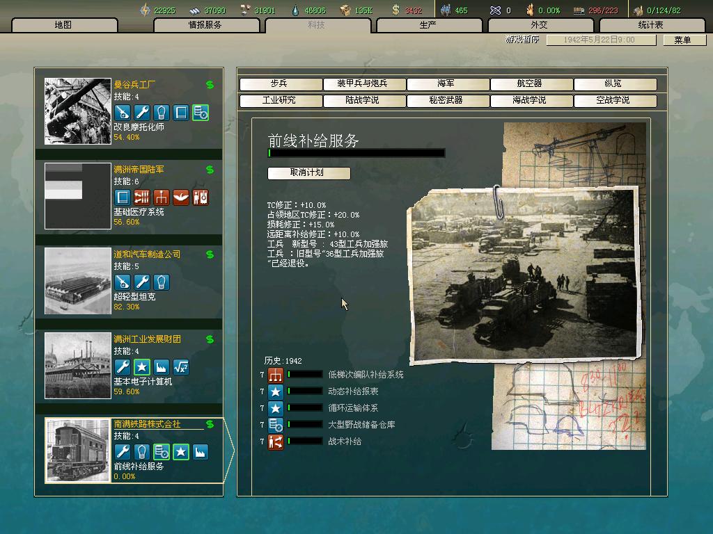Click the 战术补给 progress bar

[x=305, y=442]
